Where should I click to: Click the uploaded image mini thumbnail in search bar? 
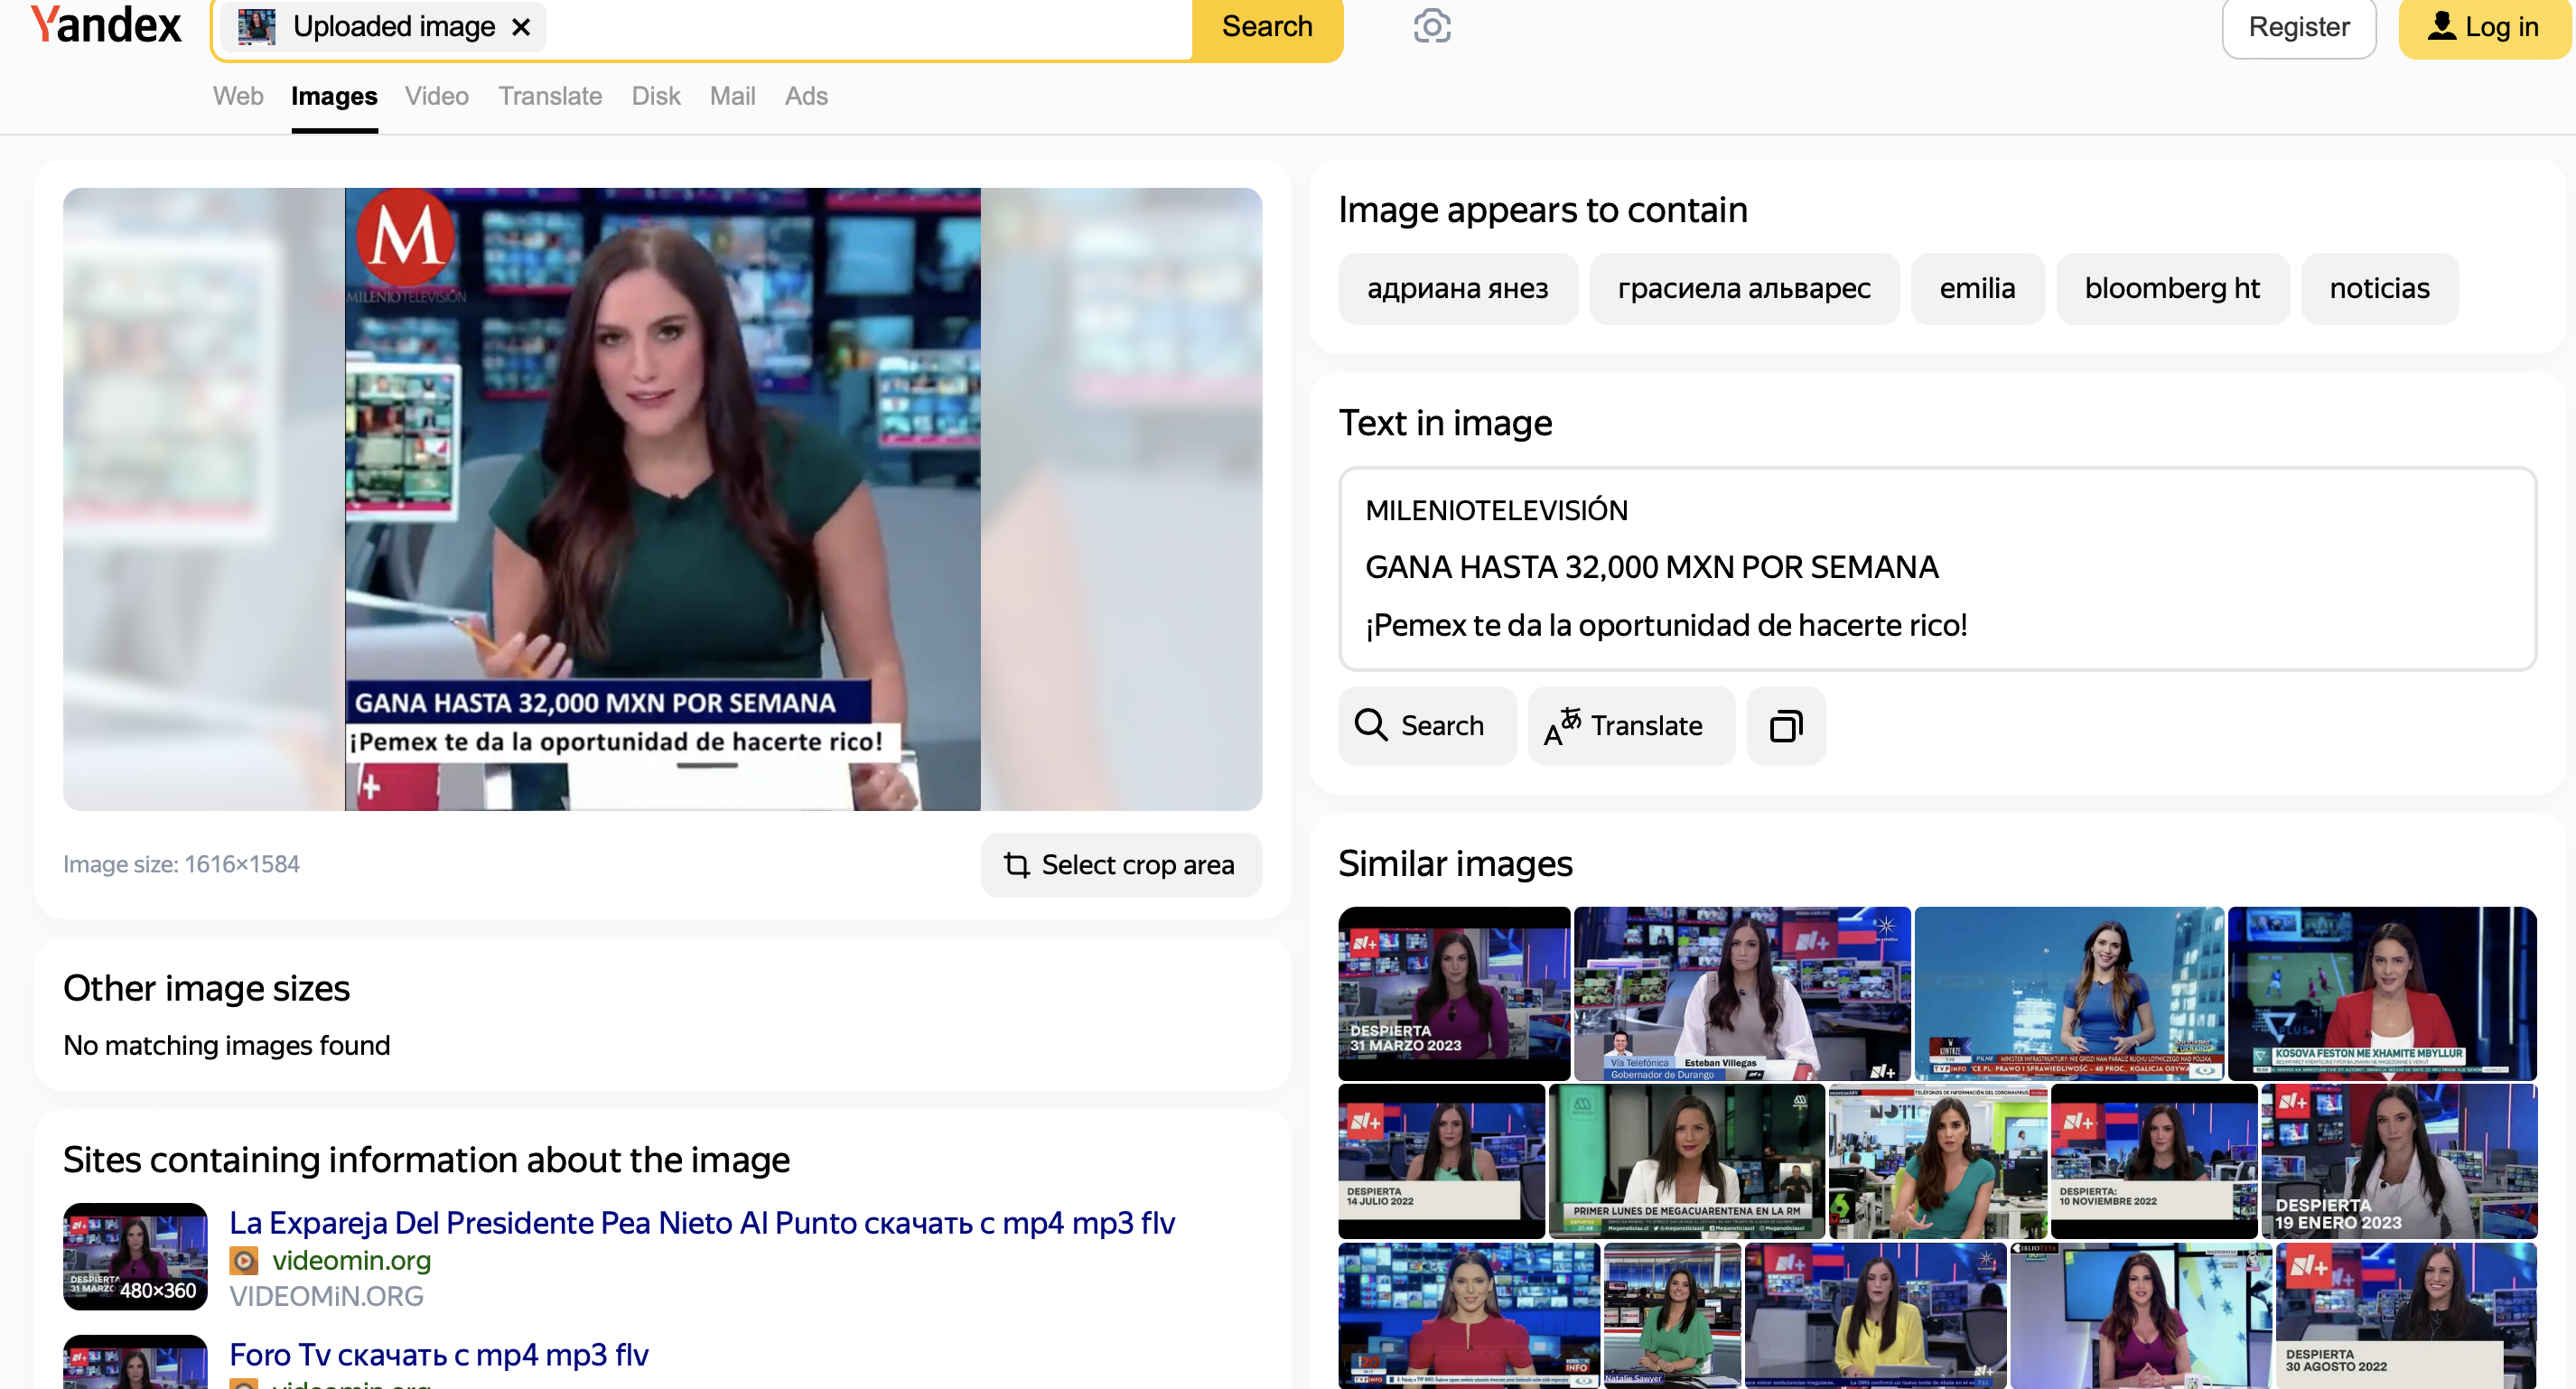pyautogui.click(x=256, y=27)
